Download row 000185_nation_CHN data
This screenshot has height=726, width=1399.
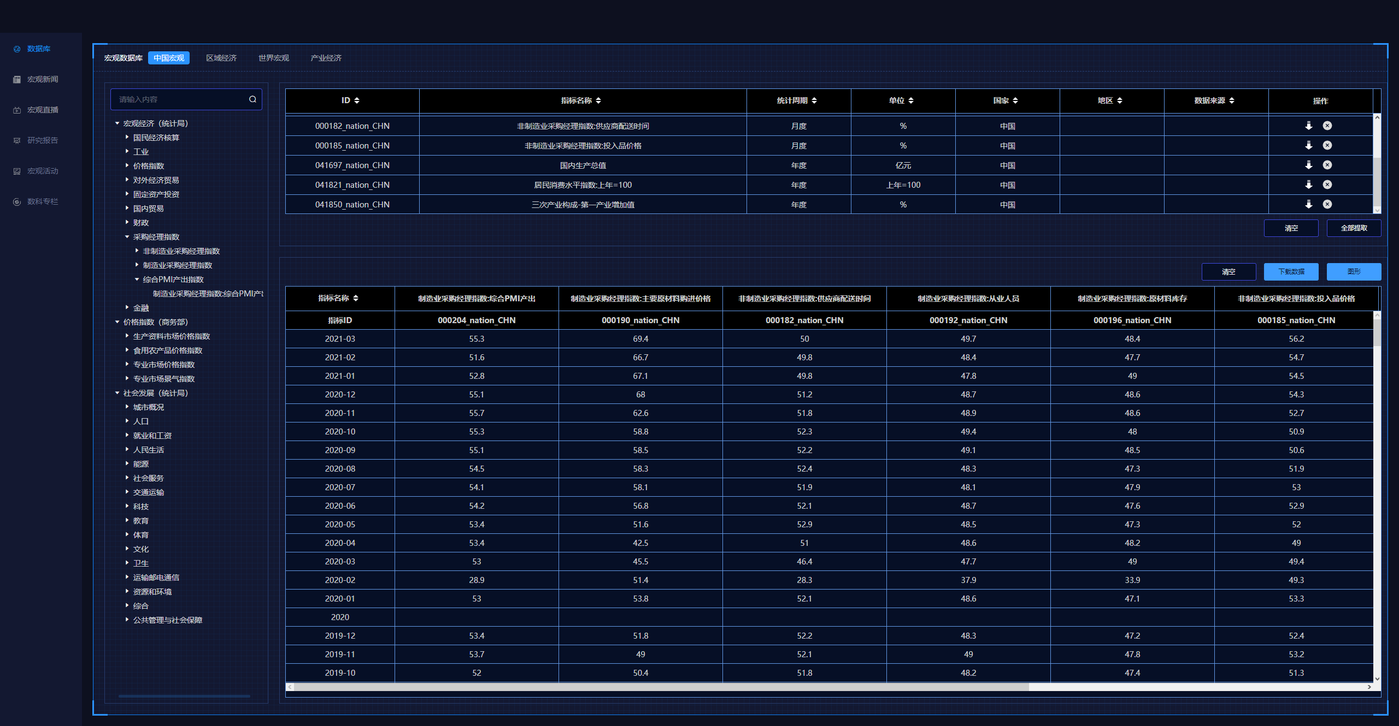click(x=1309, y=145)
